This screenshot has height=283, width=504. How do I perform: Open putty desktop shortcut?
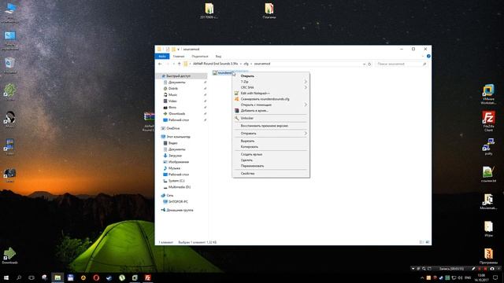[x=488, y=147]
